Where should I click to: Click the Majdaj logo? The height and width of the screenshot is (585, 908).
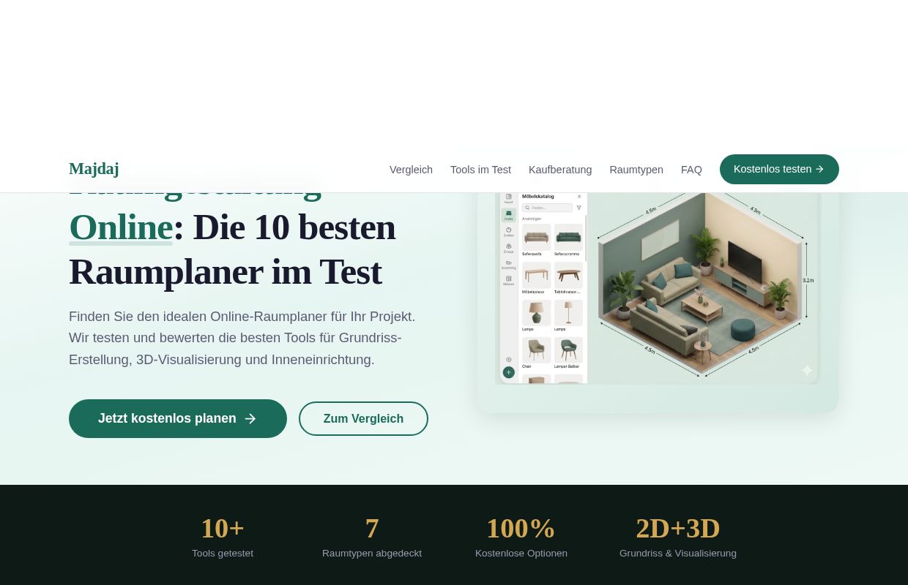[94, 169]
